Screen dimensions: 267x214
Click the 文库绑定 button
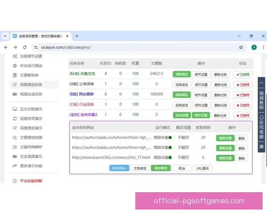pyautogui.click(x=140, y=168)
